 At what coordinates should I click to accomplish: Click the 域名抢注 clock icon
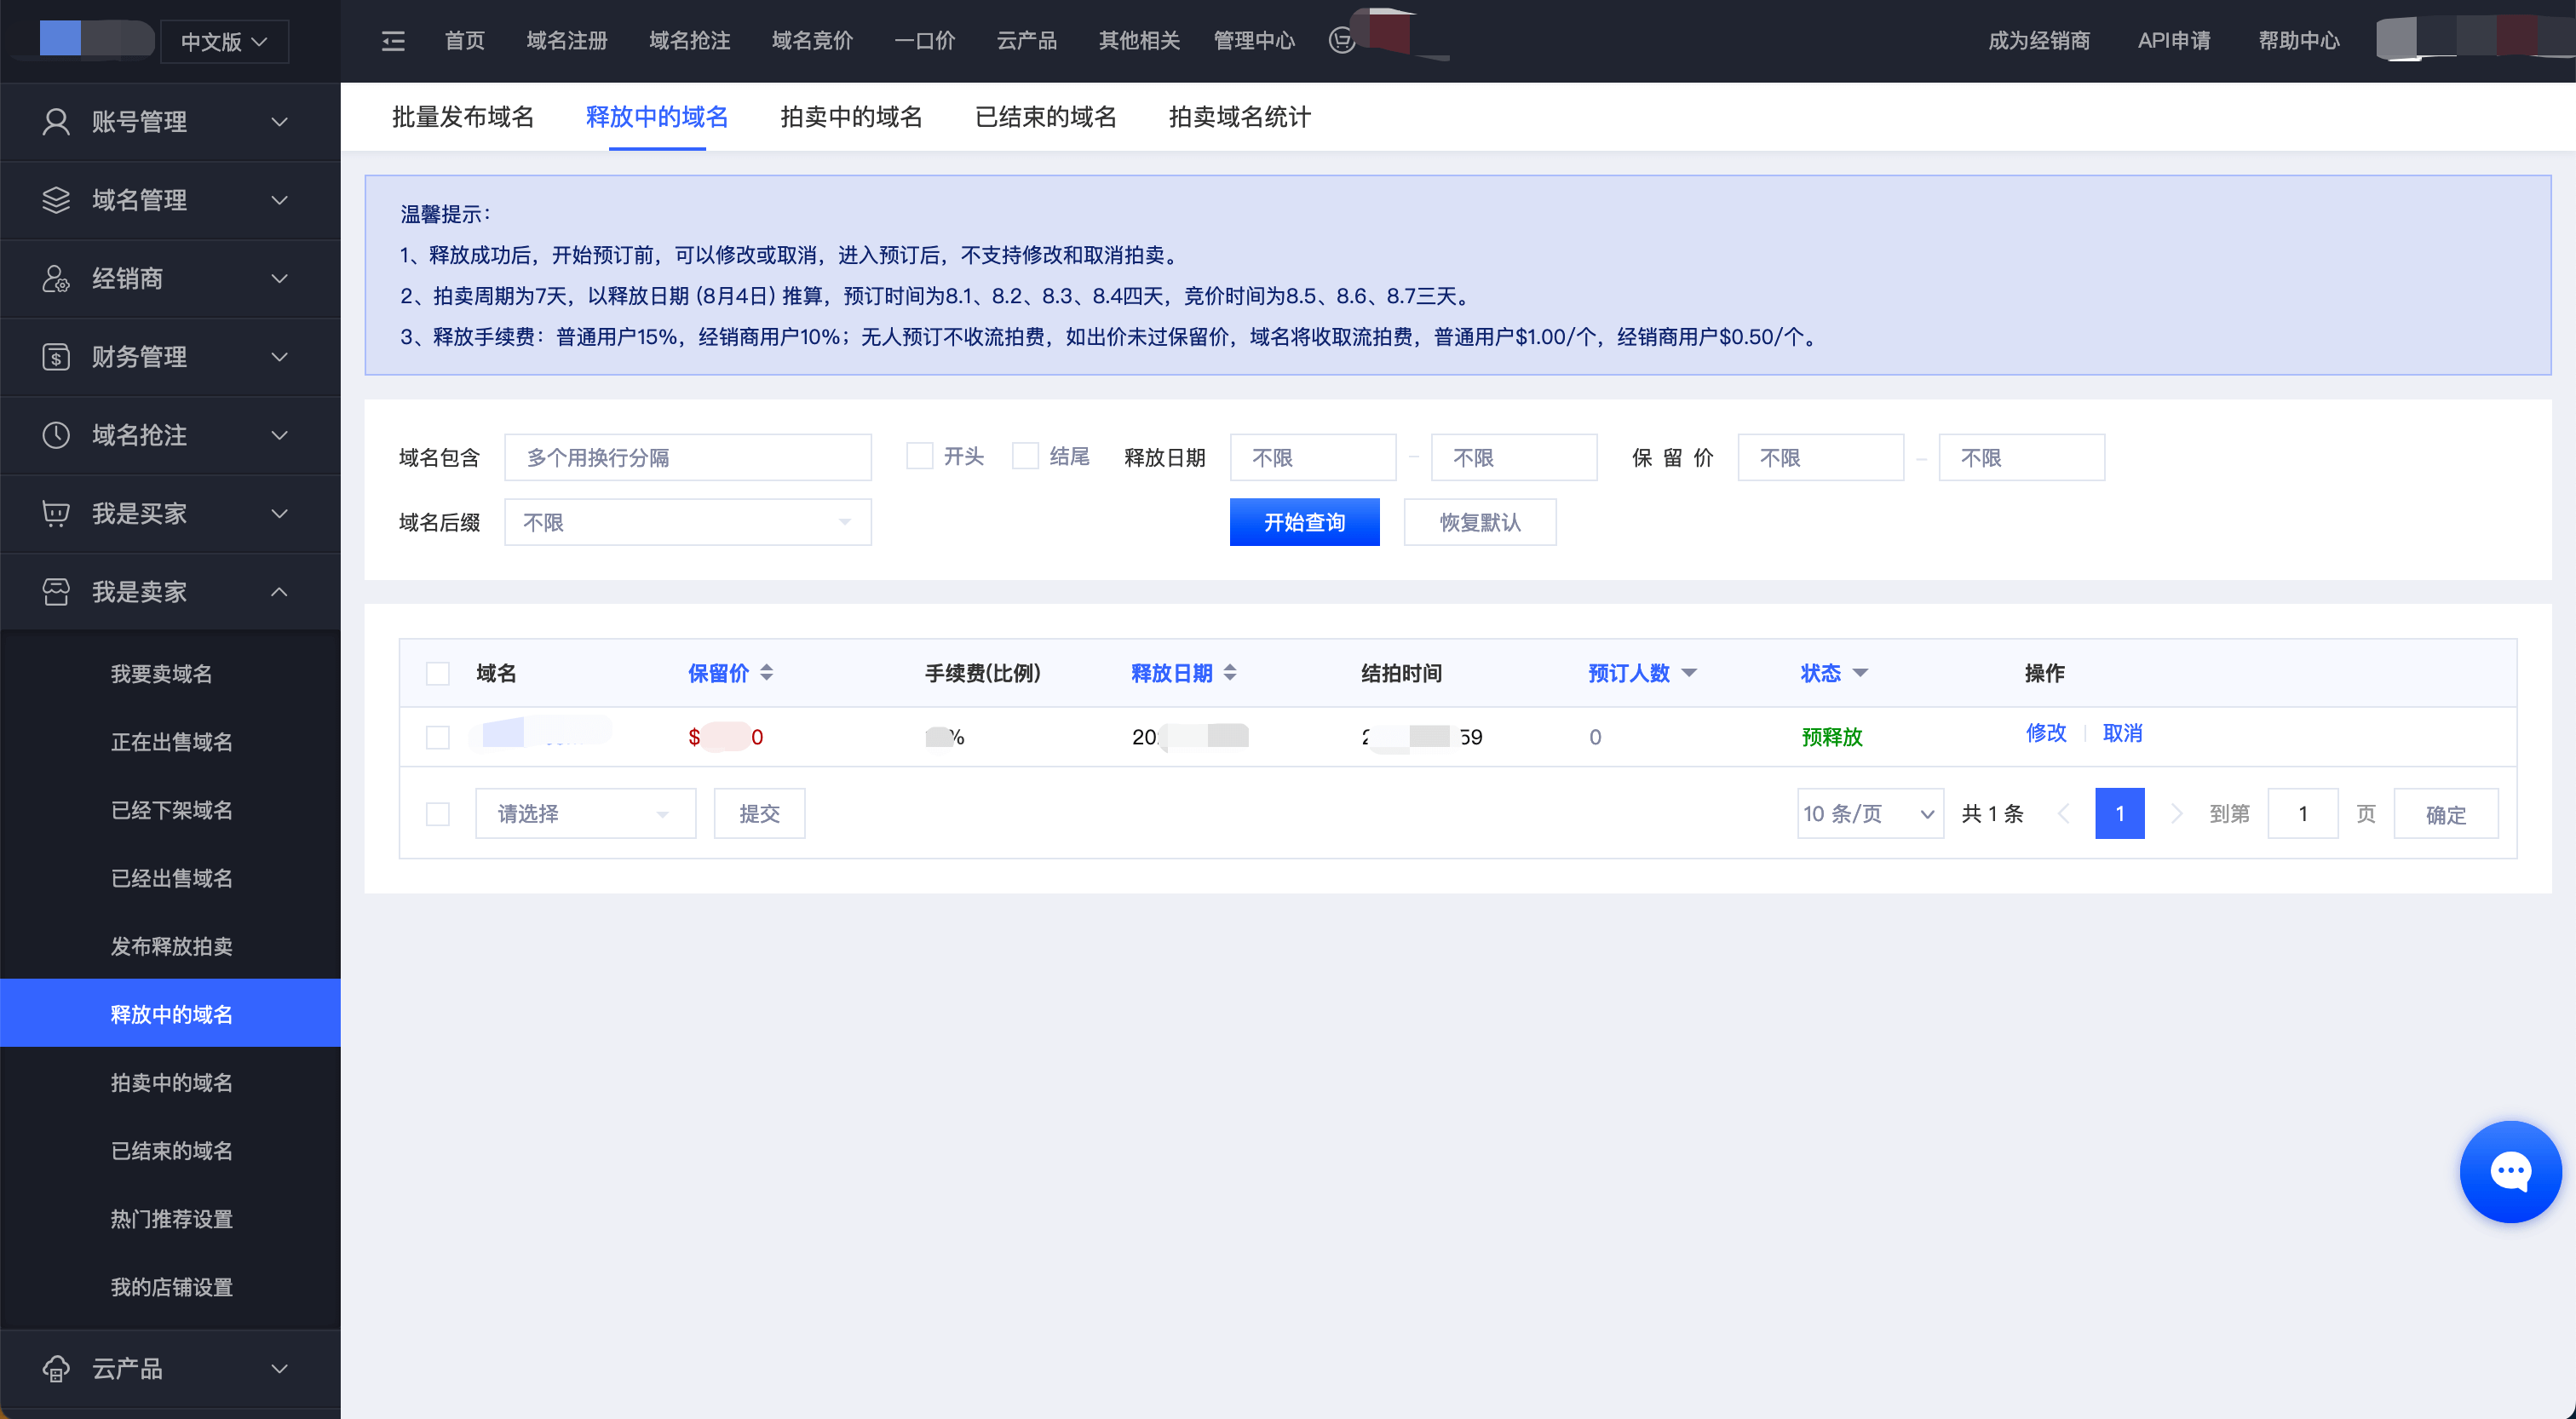(x=56, y=435)
